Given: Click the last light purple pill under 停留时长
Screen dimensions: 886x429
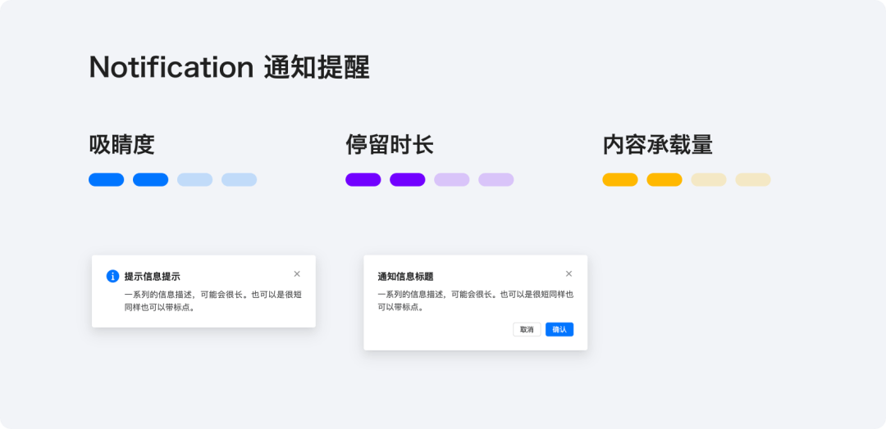Looking at the screenshot, I should (x=496, y=180).
